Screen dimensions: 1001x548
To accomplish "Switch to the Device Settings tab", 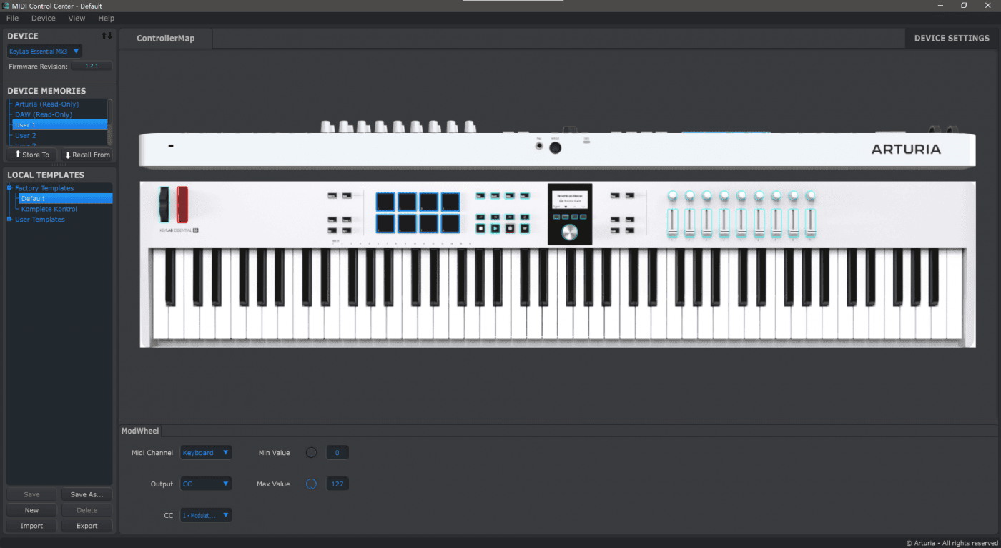I will (x=951, y=39).
